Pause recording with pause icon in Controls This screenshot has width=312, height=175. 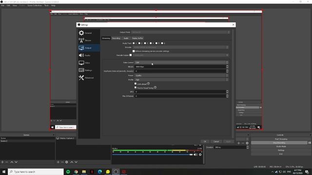click(310, 142)
